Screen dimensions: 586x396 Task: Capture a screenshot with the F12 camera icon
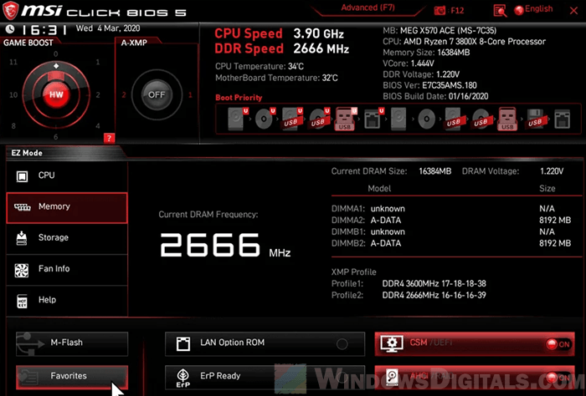pos(439,10)
